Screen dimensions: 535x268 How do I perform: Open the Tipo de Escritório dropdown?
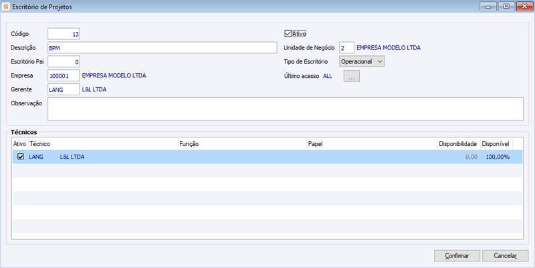[x=362, y=61]
